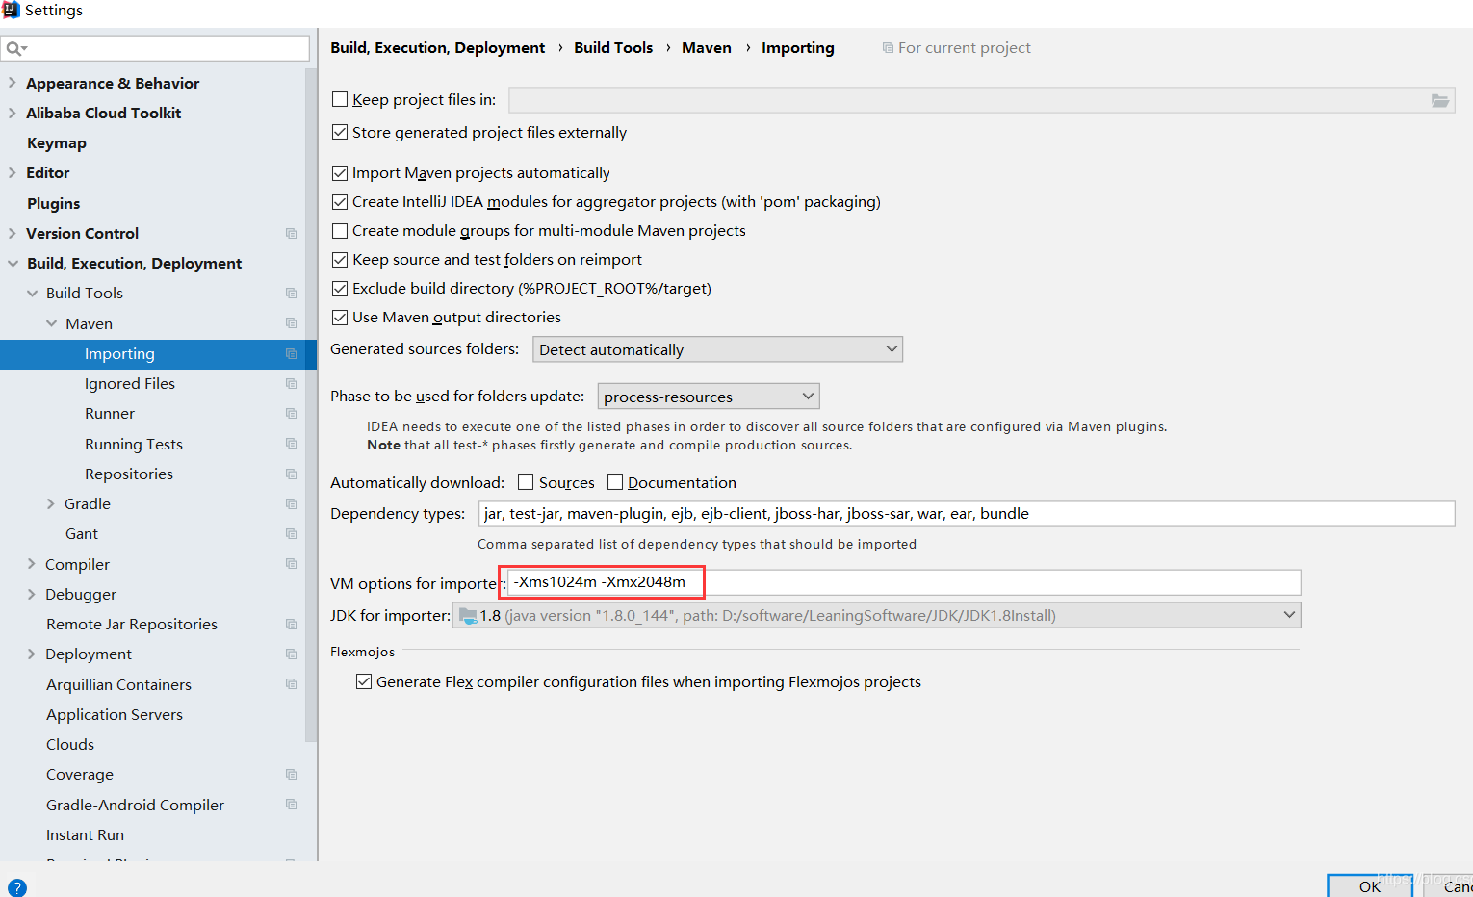Viewport: 1473px width, 897px height.
Task: Enable automatic download of Documentation
Action: [x=615, y=482]
